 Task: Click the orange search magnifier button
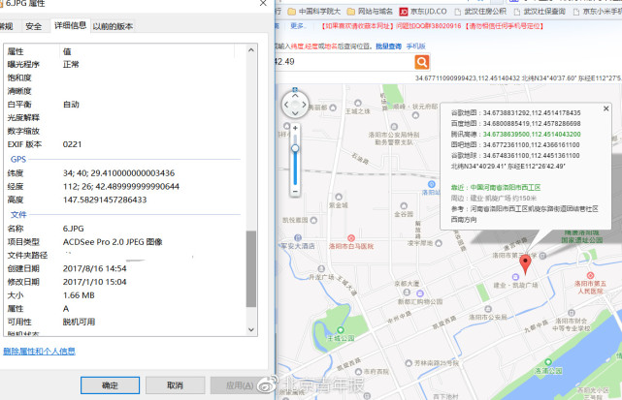click(x=422, y=62)
